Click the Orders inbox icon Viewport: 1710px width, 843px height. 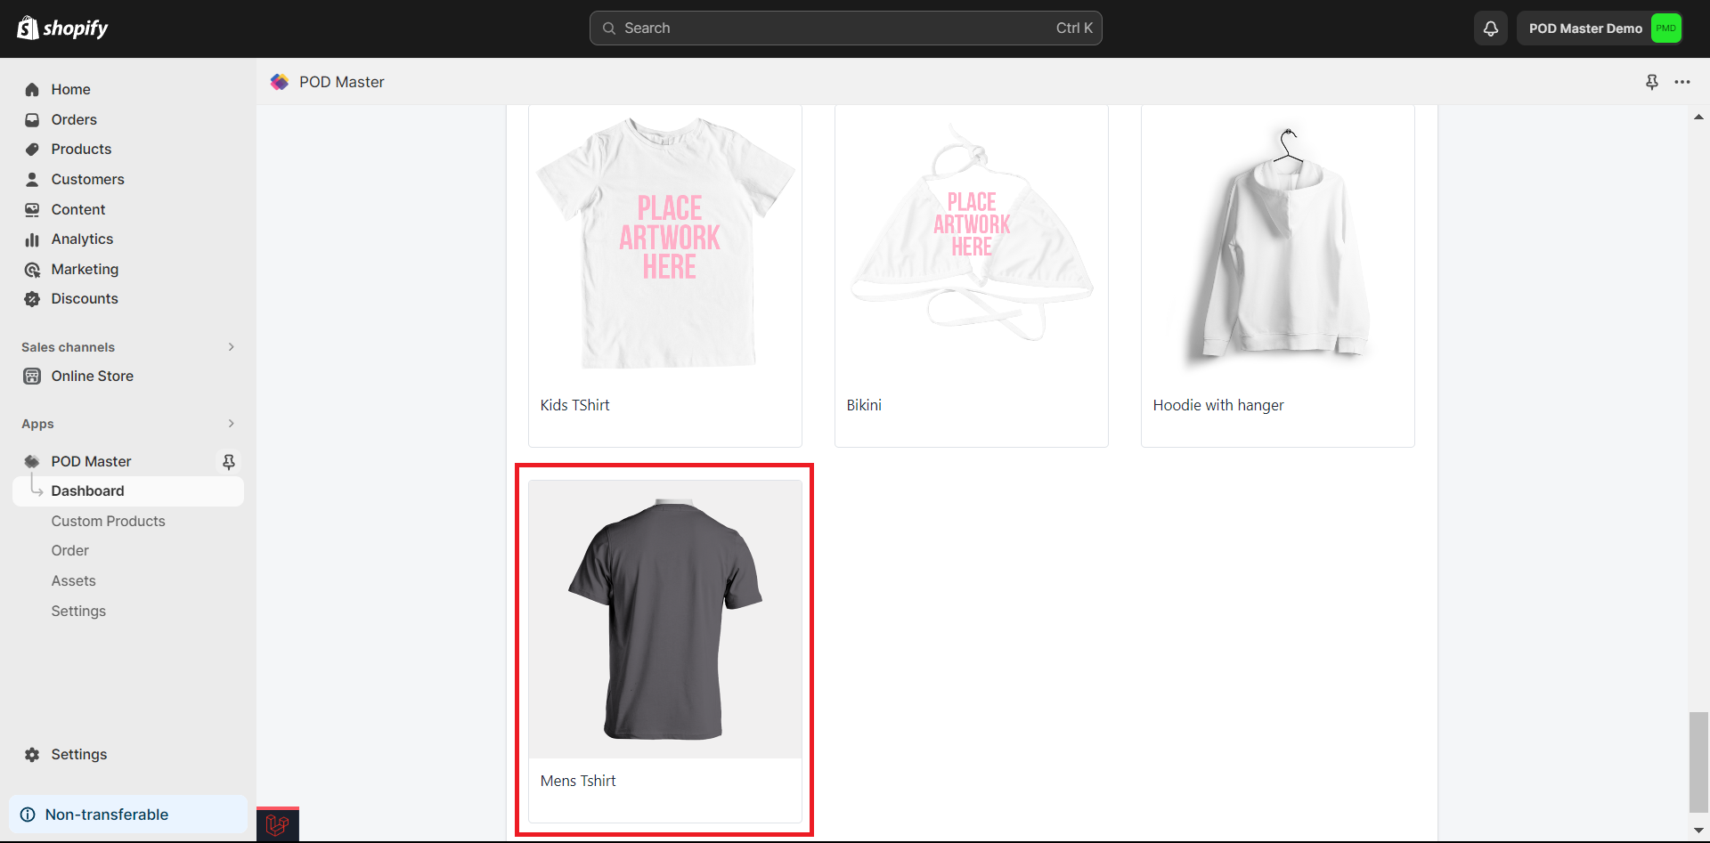(32, 119)
